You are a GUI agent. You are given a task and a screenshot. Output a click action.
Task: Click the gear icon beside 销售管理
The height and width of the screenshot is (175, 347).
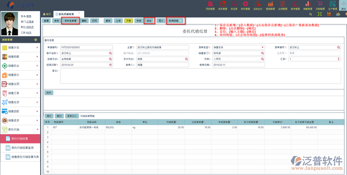click(36, 39)
